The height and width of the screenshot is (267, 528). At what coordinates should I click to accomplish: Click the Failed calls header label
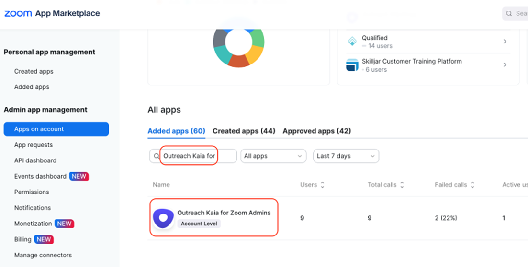(x=451, y=185)
